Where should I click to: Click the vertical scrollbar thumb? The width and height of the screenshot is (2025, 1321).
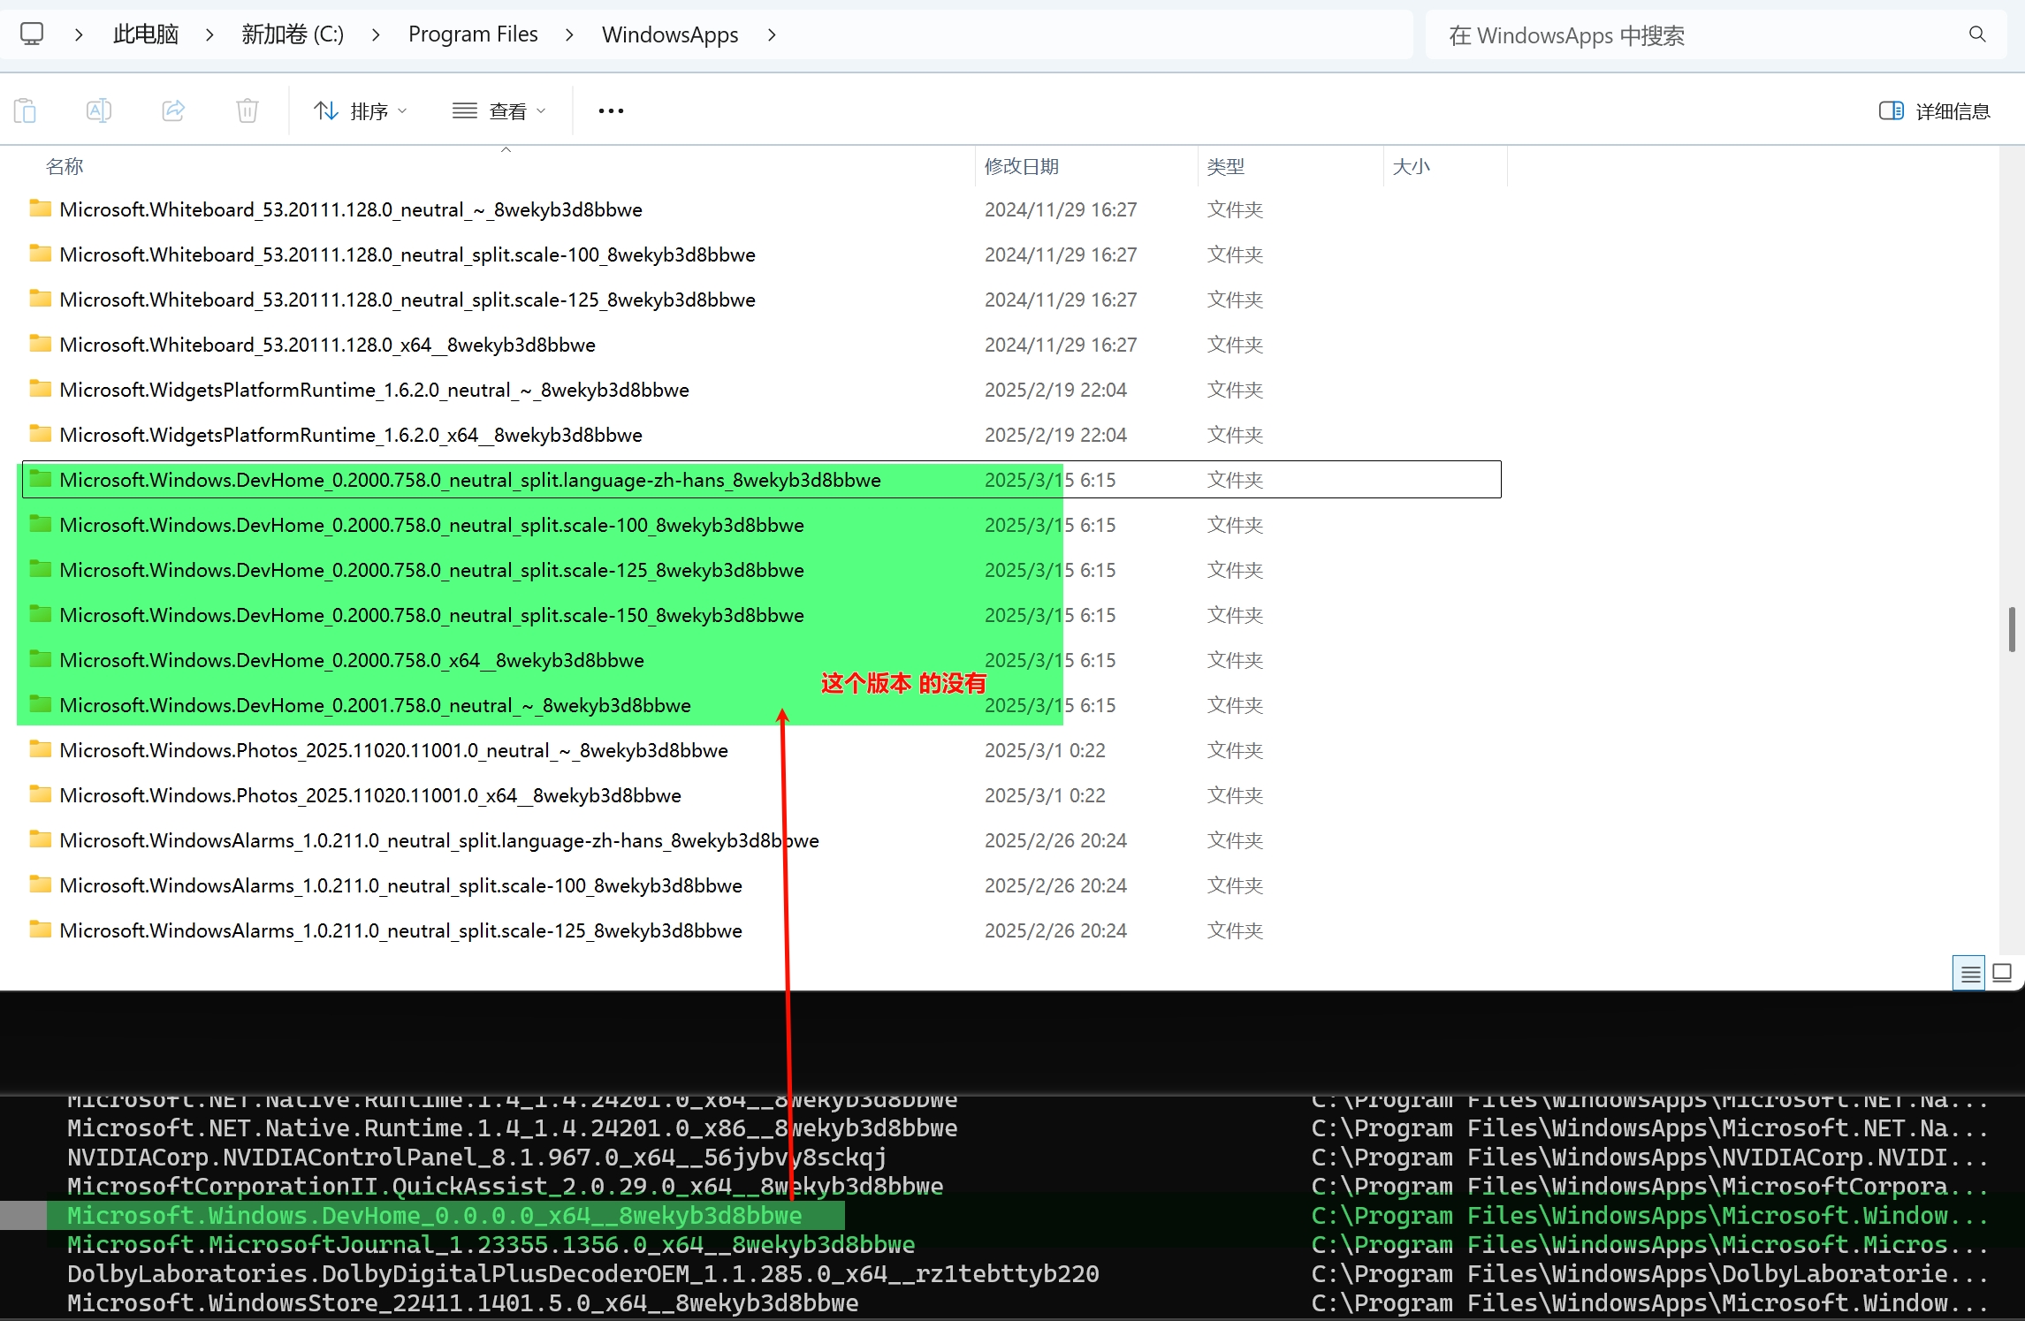[x=2012, y=628]
